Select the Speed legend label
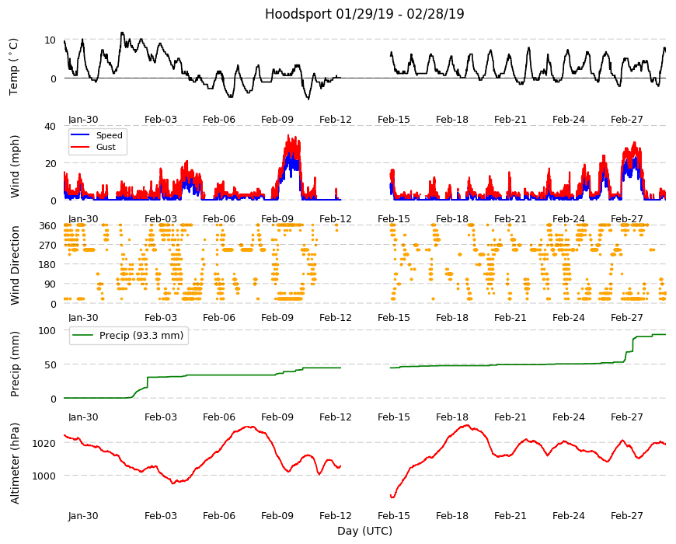Screen dimensions: 676x544 [109, 135]
